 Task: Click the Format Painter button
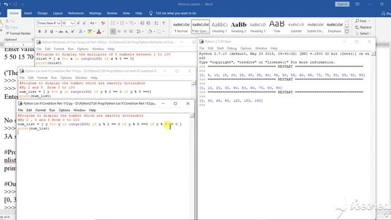(18, 34)
